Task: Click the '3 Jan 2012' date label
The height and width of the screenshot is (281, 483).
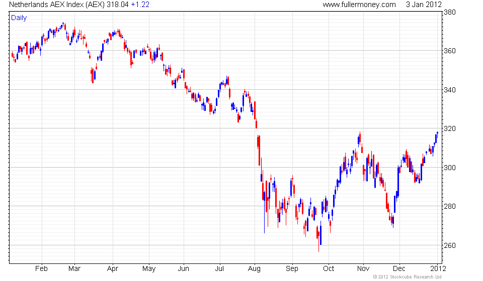Action: [424, 5]
